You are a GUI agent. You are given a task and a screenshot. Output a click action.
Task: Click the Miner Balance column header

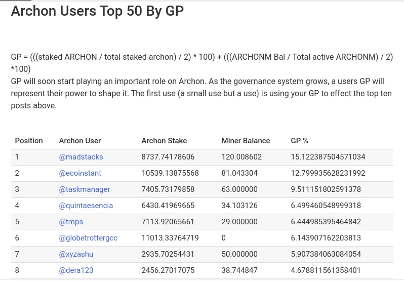coord(246,141)
